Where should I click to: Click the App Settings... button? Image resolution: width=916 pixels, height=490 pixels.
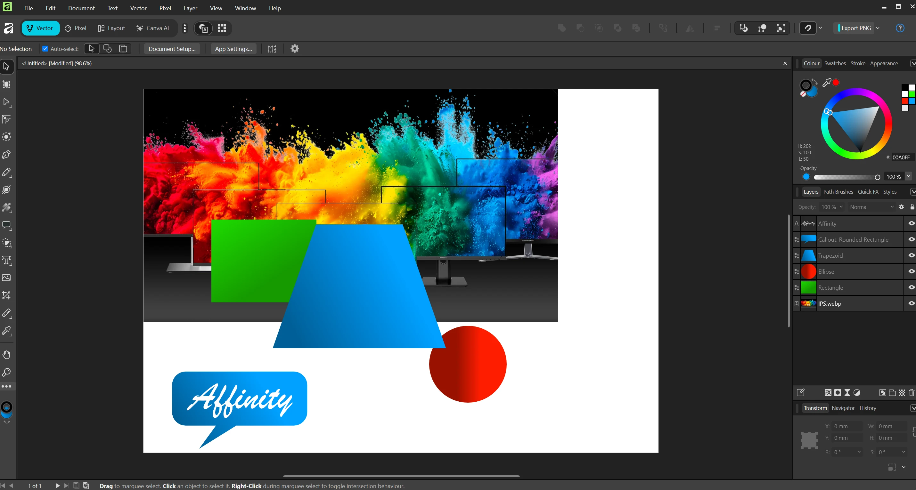click(233, 49)
